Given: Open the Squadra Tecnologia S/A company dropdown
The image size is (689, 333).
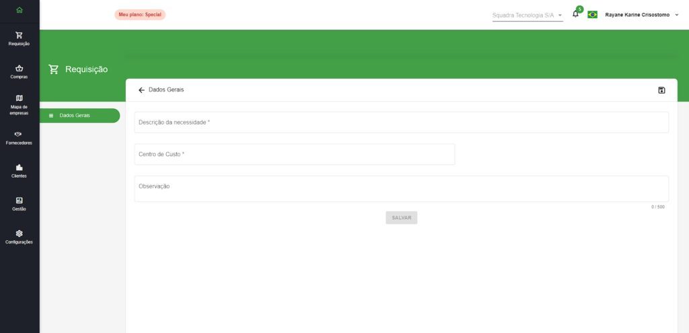Looking at the screenshot, I should 528,15.
